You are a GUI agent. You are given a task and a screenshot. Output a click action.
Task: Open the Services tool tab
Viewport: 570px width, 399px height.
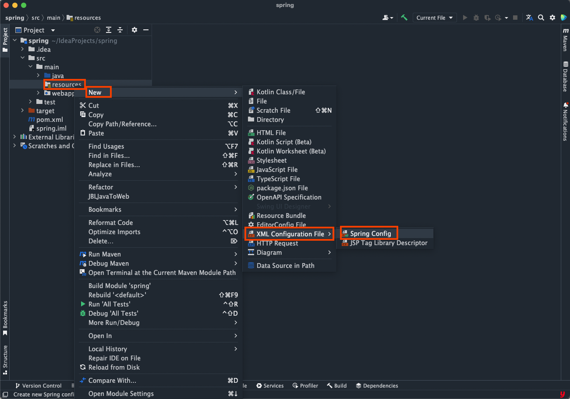tap(270, 386)
